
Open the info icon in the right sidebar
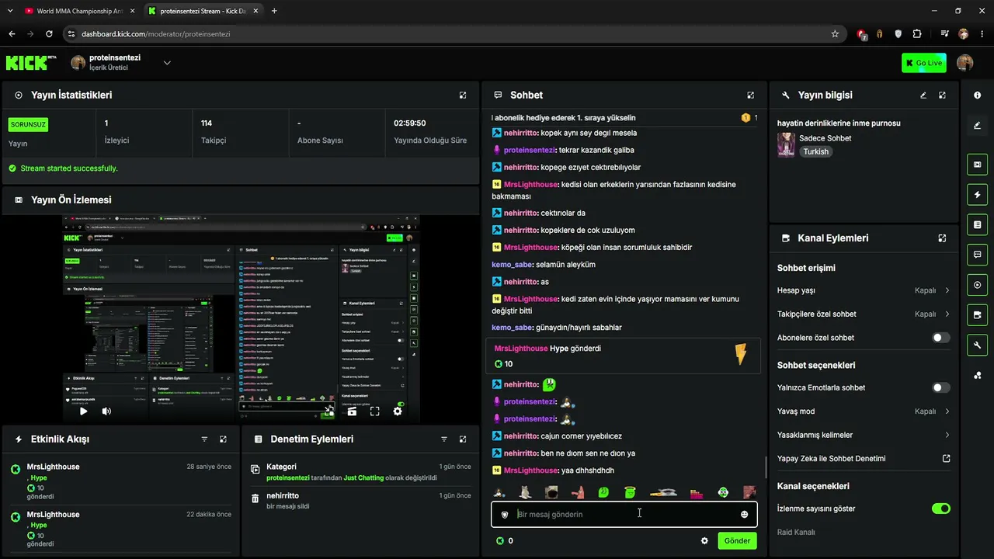(977, 95)
